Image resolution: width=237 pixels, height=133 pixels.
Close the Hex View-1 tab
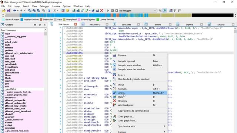pos(107,24)
